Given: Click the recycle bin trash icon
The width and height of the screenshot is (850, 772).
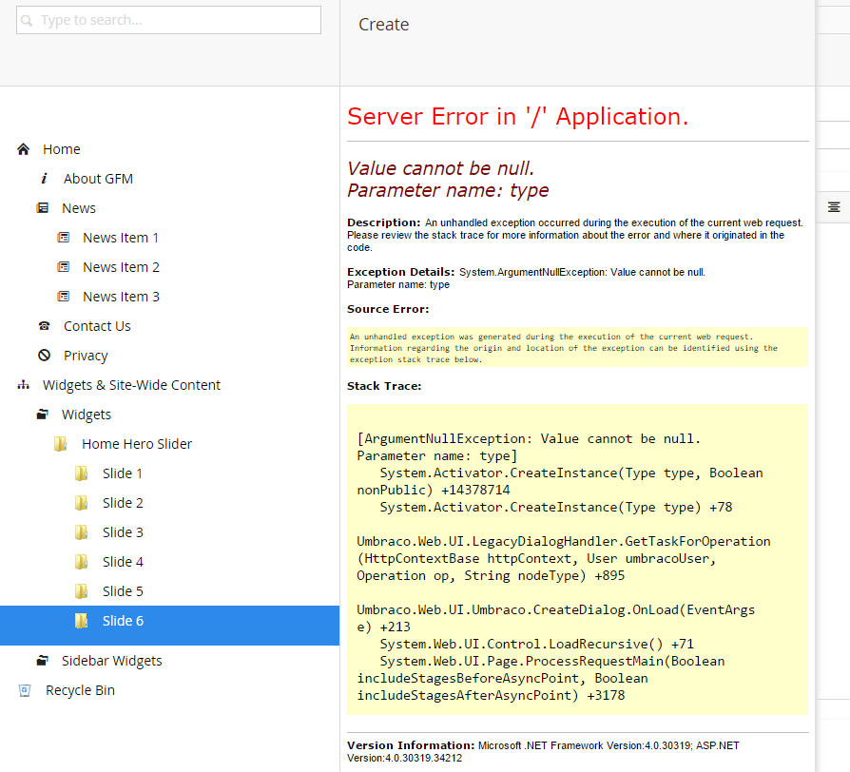Looking at the screenshot, I should (25, 690).
